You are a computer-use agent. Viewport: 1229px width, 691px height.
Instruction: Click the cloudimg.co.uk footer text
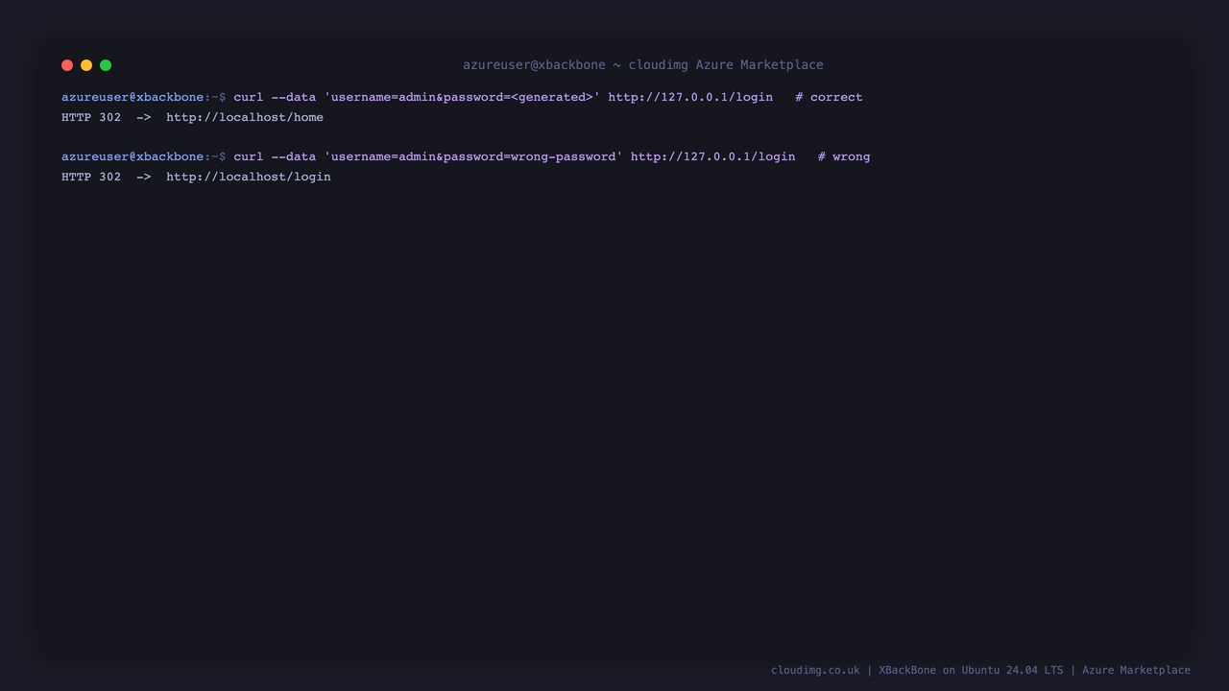(x=815, y=670)
